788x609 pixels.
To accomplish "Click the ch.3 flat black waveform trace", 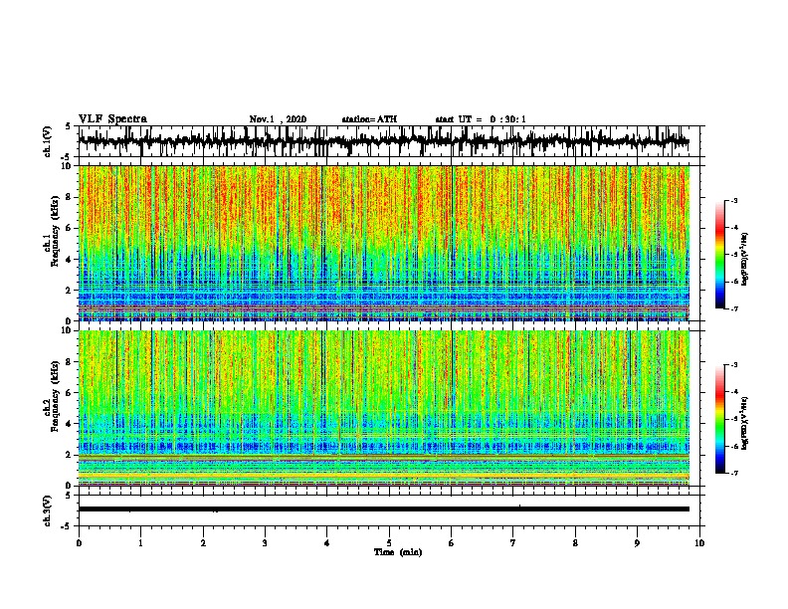I will pos(383,509).
